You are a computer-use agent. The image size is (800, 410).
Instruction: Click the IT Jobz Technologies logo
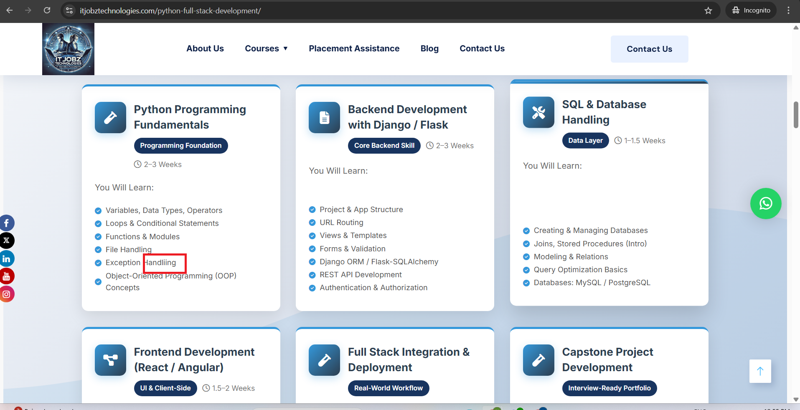68,49
